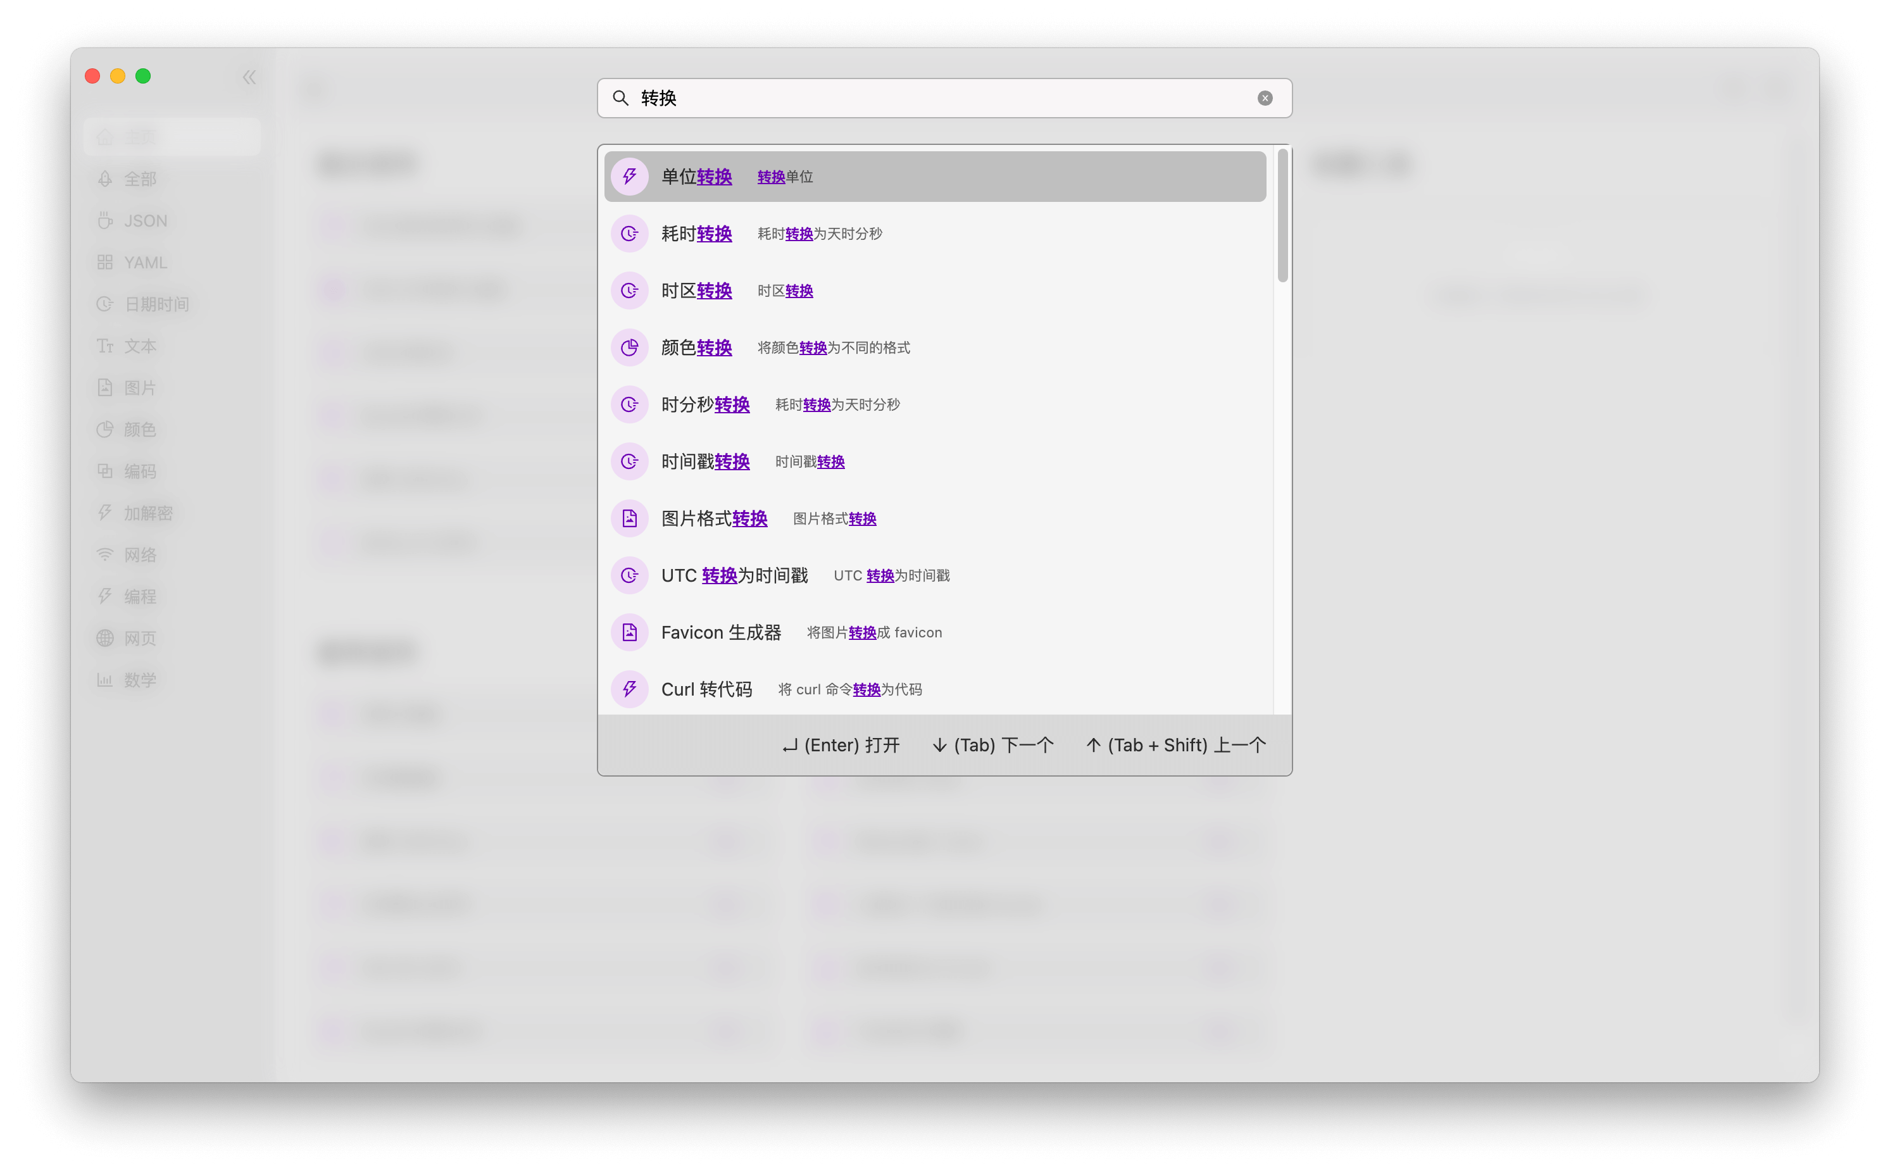Viewport: 1890px width, 1176px height.
Task: Open the 日期时间 sidebar category
Action: (156, 304)
